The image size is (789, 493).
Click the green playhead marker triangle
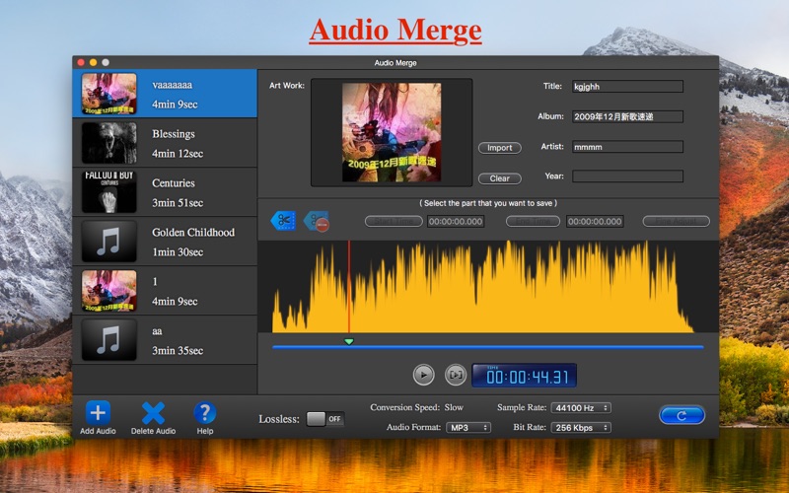349,341
